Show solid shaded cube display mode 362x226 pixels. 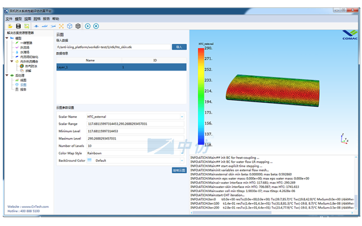coord(78,26)
